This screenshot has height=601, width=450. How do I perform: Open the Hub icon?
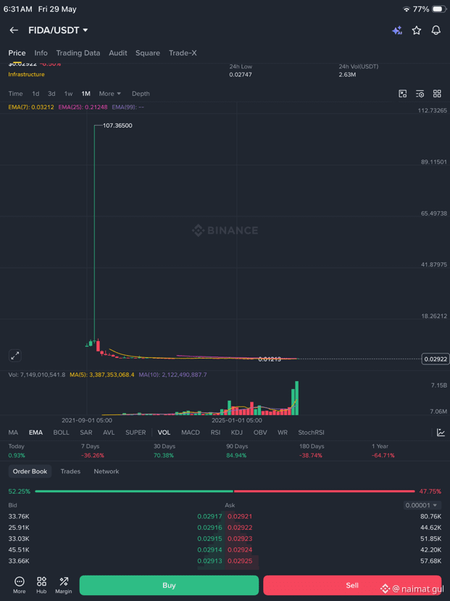[41, 585]
